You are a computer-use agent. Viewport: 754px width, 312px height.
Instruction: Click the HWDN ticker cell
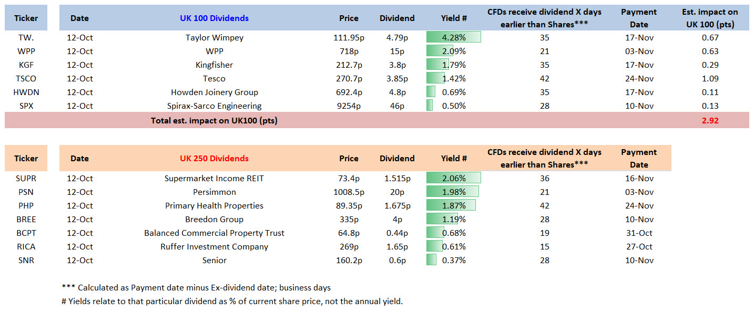click(26, 92)
